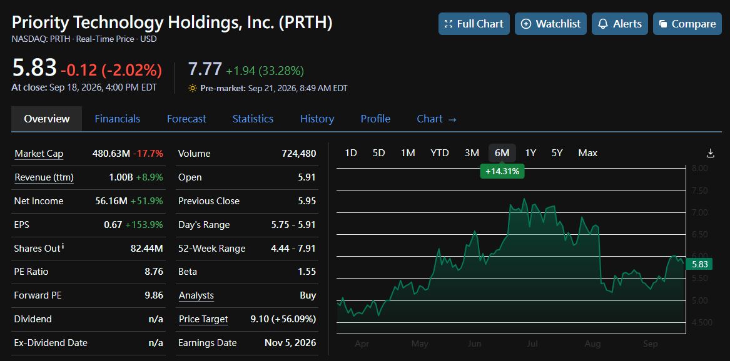Switch to the Financials tab
This screenshot has width=730, height=361.
click(x=118, y=119)
